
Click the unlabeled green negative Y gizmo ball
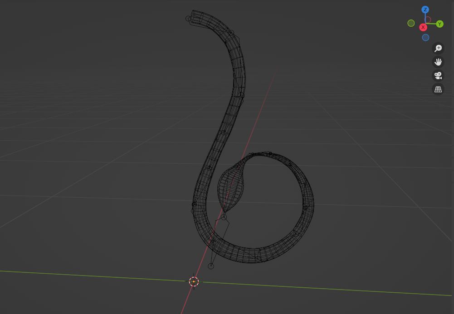411,23
